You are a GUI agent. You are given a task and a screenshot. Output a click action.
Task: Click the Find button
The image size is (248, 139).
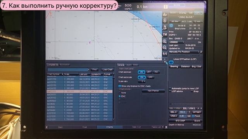95,69
